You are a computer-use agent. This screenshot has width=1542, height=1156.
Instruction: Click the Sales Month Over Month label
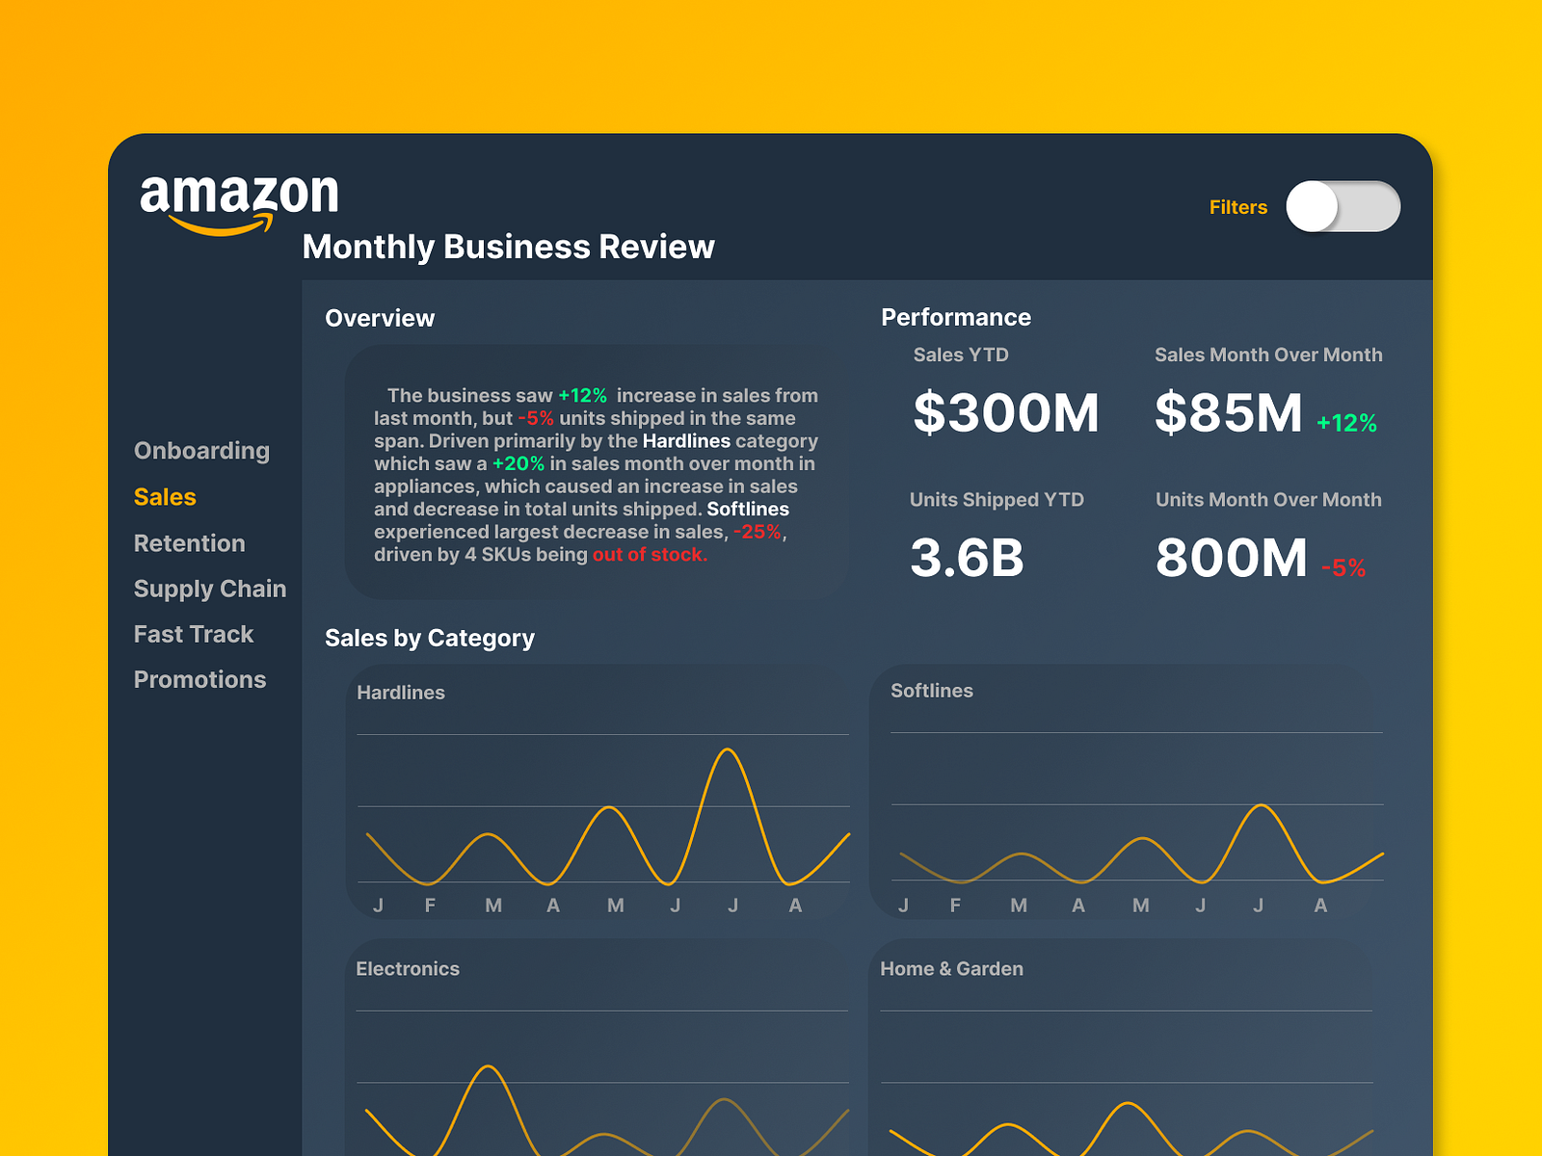1268,355
